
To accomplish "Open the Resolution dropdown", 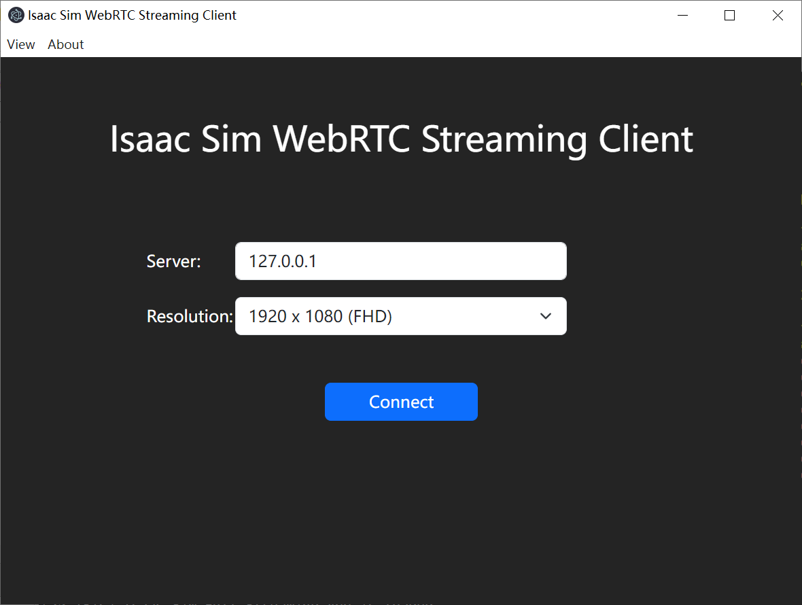I will pyautogui.click(x=400, y=316).
